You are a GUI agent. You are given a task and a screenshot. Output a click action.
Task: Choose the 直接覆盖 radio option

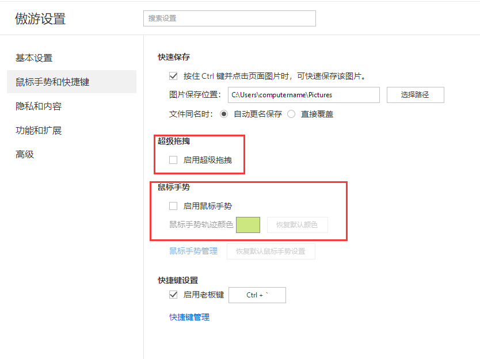point(291,114)
